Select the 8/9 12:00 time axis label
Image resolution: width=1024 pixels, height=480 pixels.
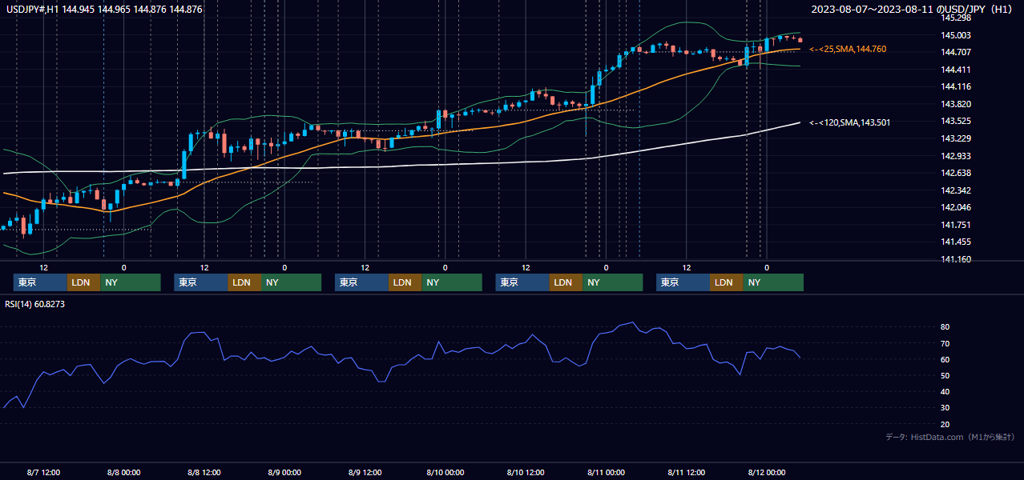coord(365,472)
